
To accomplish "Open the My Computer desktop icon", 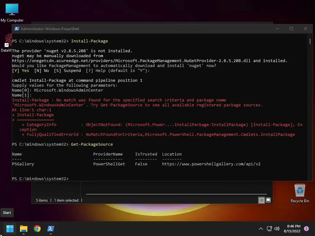I will coord(12,13).
